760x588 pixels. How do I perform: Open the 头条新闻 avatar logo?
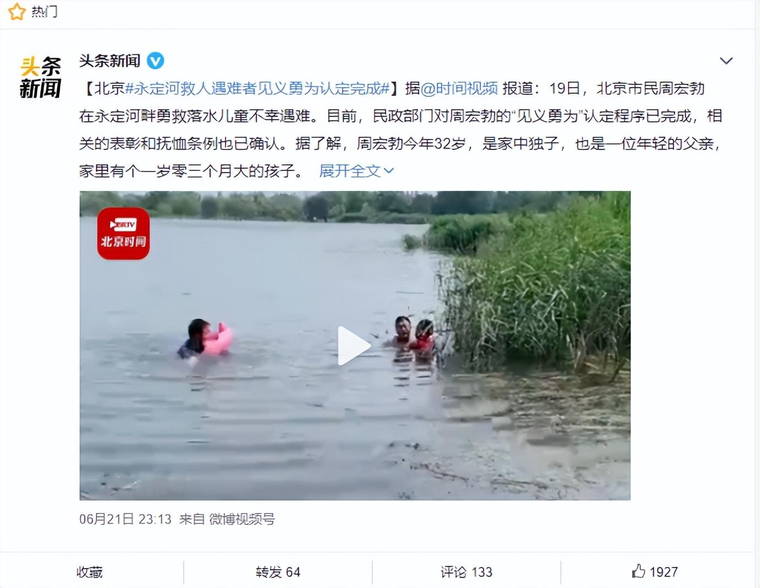(x=40, y=77)
